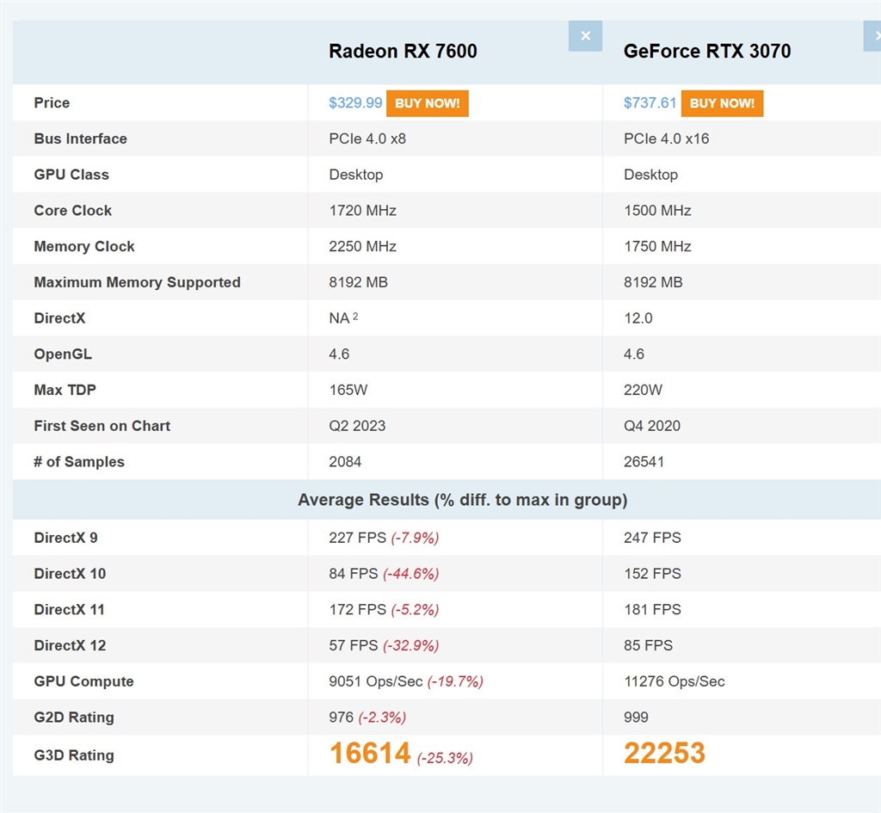The width and height of the screenshot is (881, 813).
Task: Select the 85 FPS DirectX 12 result
Action: point(648,645)
